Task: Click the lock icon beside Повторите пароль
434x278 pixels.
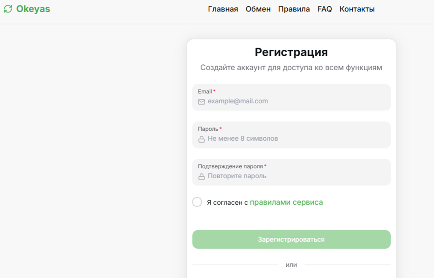Action: [x=202, y=177]
